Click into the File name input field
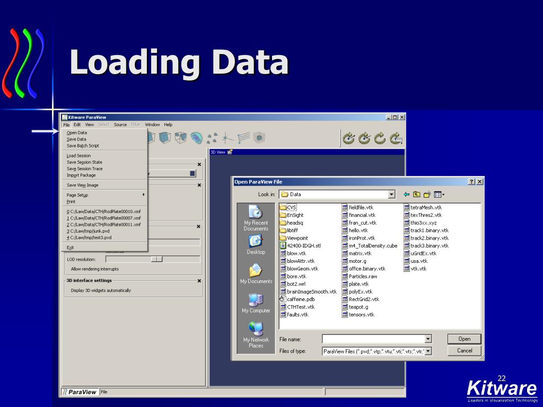This screenshot has width=543, height=407. coord(373,339)
